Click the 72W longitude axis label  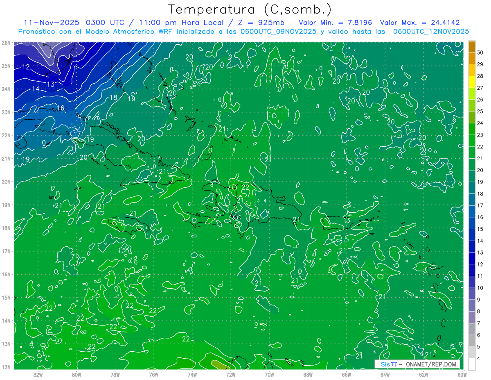231,374
